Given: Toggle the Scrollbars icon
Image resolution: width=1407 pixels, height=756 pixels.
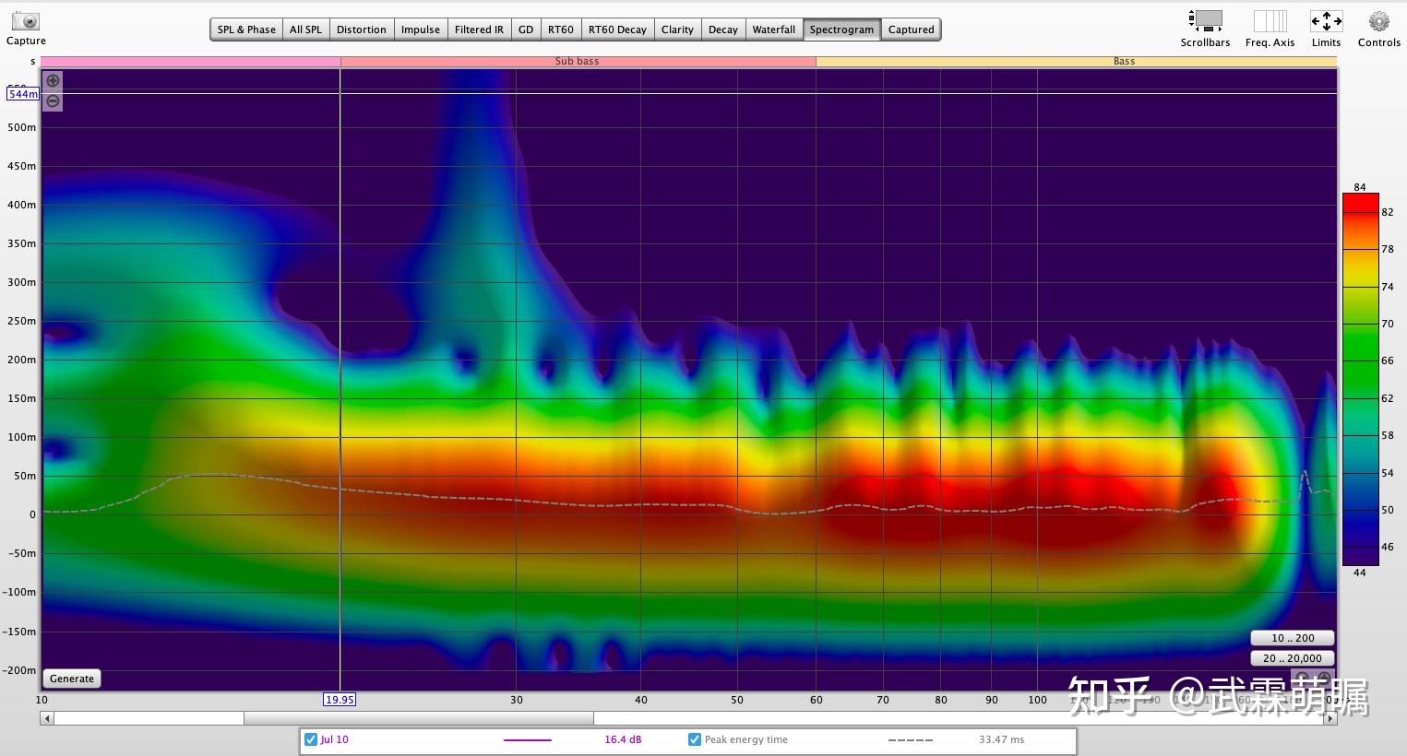Looking at the screenshot, I should tap(1205, 20).
